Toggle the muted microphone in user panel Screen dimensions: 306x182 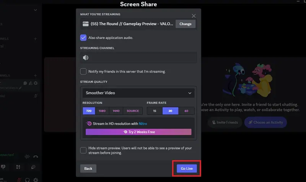(19, 180)
